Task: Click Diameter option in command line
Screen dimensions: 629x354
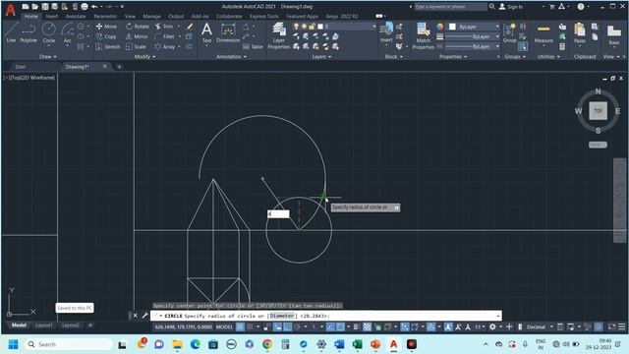Action: [282, 316]
